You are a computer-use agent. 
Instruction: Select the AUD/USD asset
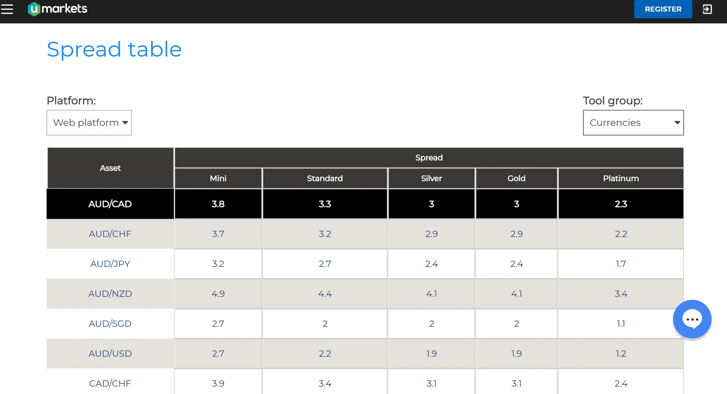point(110,353)
